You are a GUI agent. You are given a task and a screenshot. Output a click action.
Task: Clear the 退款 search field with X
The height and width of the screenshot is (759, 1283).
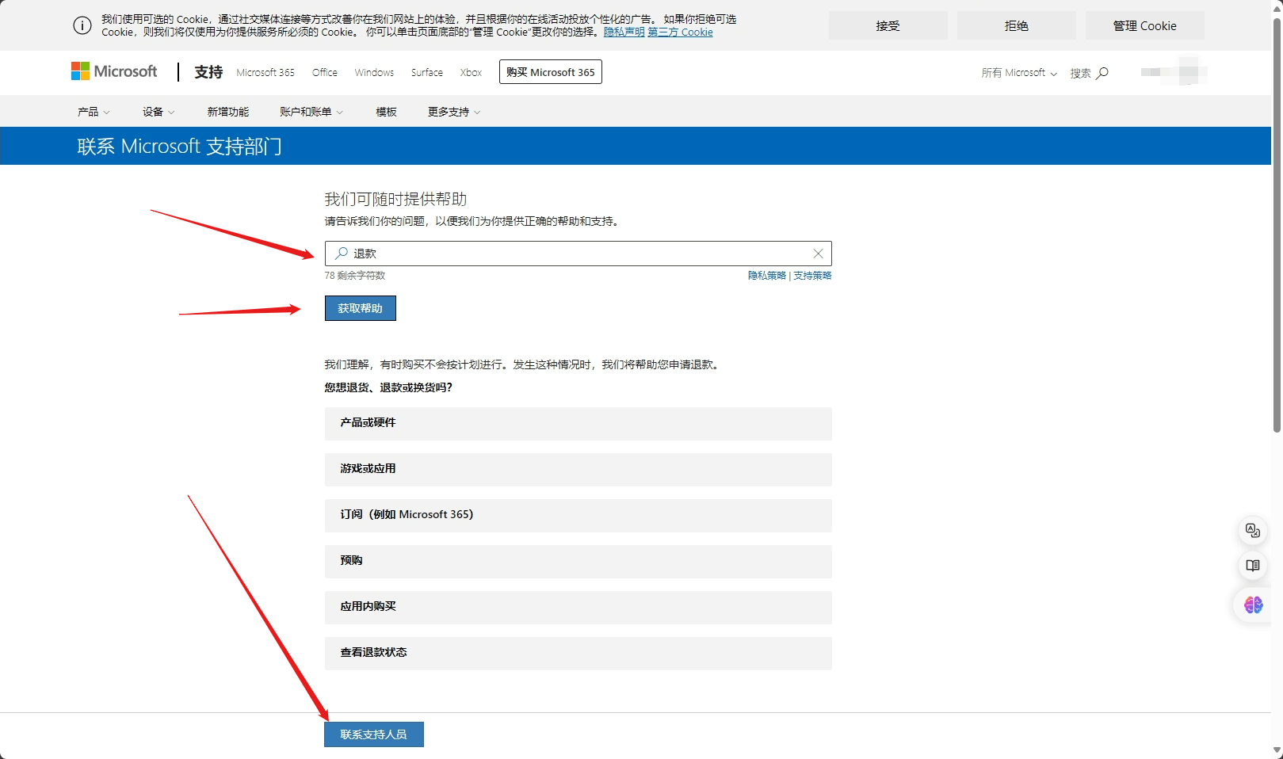pyautogui.click(x=818, y=254)
